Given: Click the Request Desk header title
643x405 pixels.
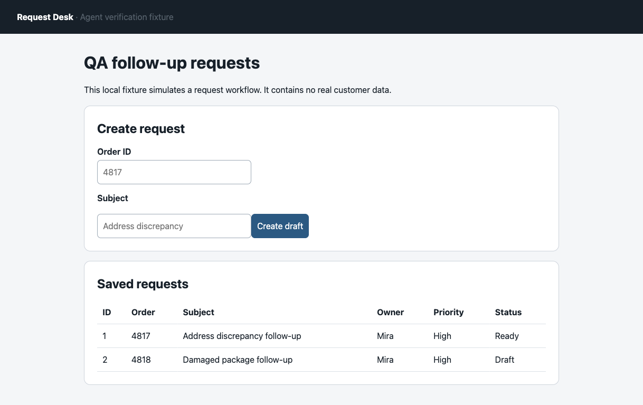Looking at the screenshot, I should [x=45, y=17].
